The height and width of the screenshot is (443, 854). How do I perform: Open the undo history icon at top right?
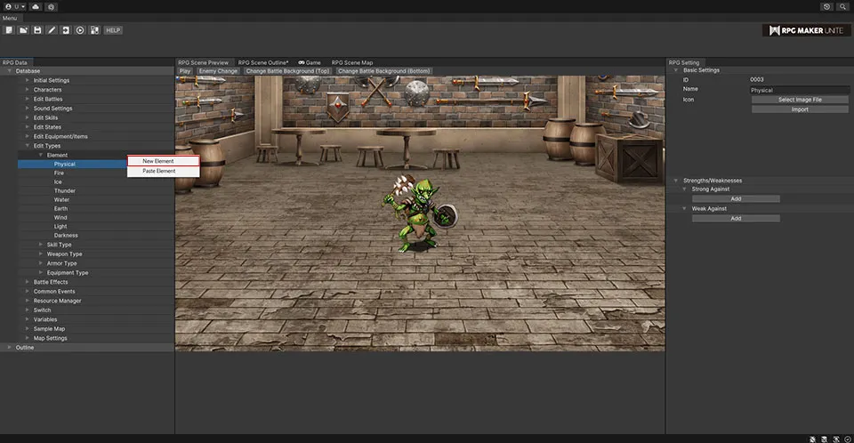pyautogui.click(x=827, y=6)
